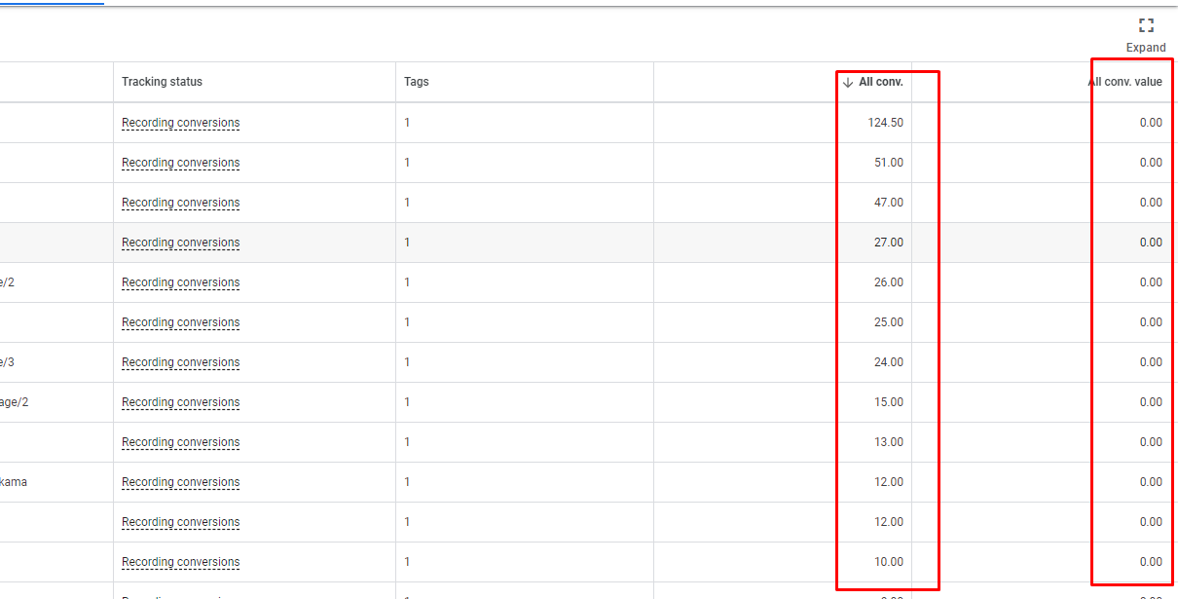1178x599 pixels.
Task: Sort table by the Tracking status column
Action: coord(162,82)
